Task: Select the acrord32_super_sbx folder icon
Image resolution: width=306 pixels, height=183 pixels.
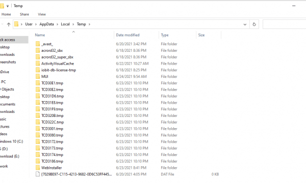Action: [x=38, y=57]
